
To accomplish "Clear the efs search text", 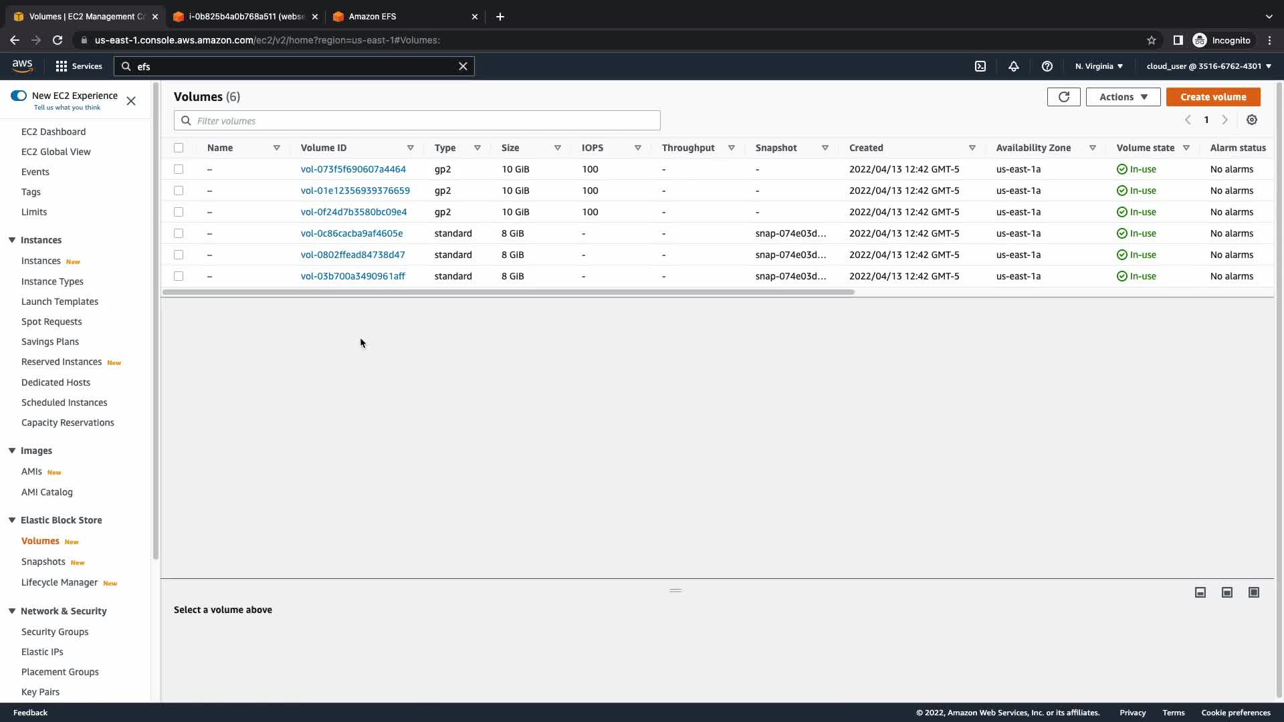I will pos(463,66).
